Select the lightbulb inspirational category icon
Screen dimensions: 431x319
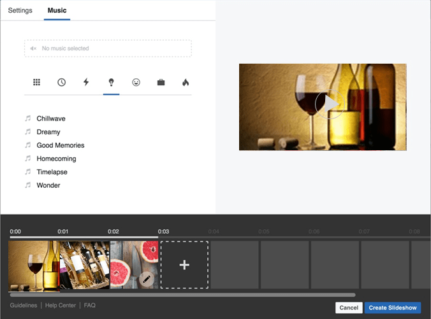click(x=111, y=82)
